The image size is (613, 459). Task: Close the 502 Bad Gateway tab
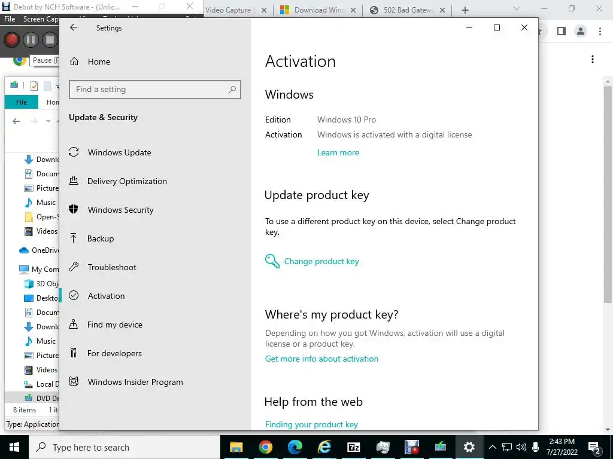[x=442, y=10]
